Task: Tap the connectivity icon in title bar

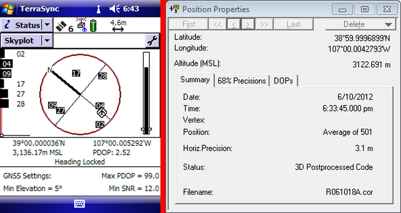Action: click(x=98, y=9)
